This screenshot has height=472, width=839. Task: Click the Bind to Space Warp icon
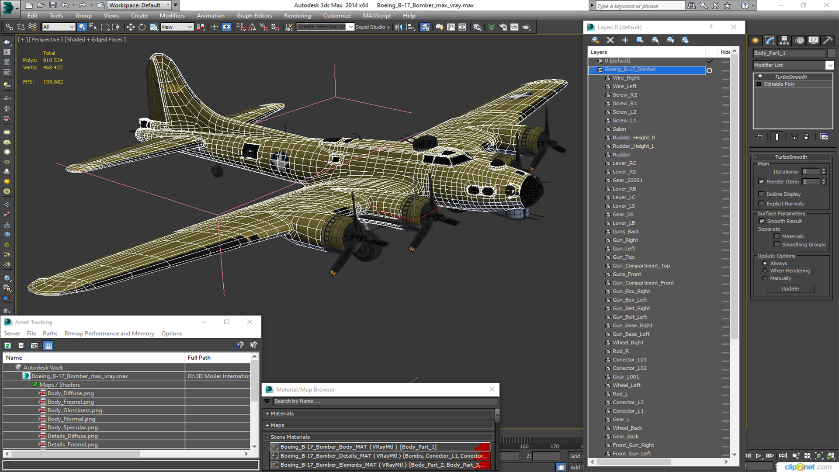tap(32, 27)
